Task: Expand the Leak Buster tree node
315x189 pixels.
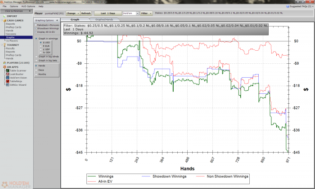Action: click(x=5, y=74)
